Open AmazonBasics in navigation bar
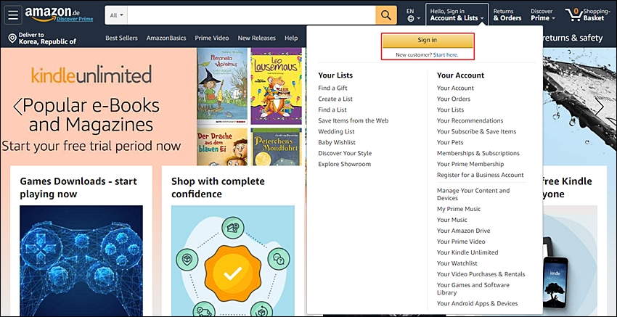 tap(166, 38)
